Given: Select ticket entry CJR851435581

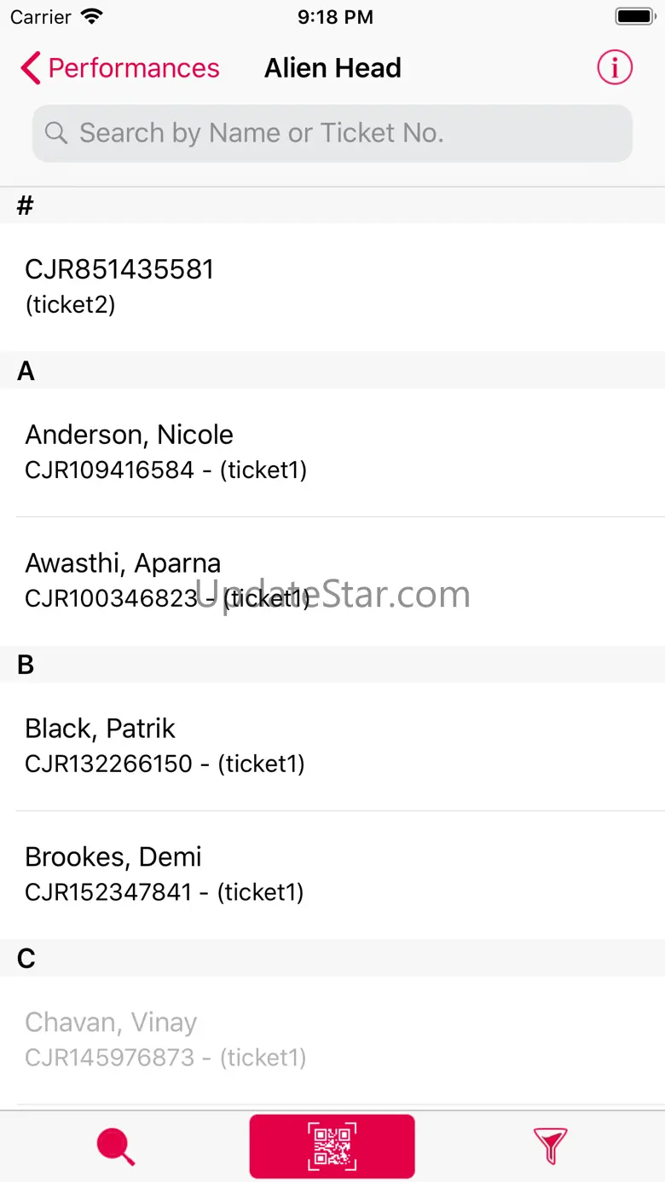Looking at the screenshot, I should (x=332, y=286).
